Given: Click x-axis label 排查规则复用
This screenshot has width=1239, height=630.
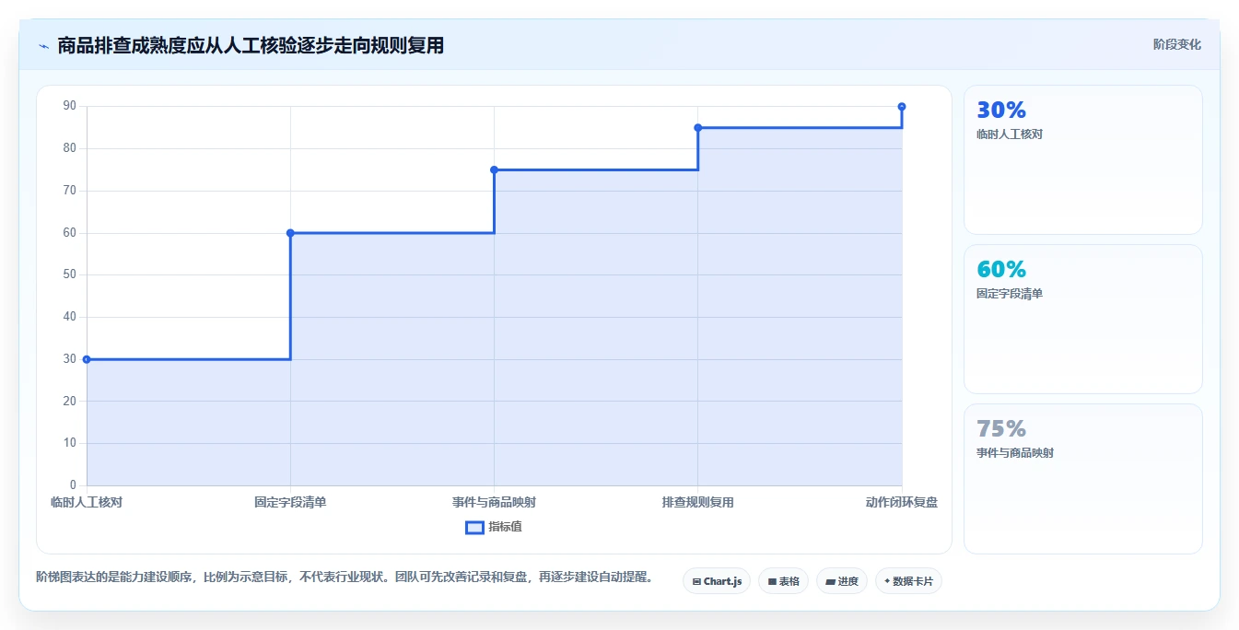Looking at the screenshot, I should coord(697,503).
